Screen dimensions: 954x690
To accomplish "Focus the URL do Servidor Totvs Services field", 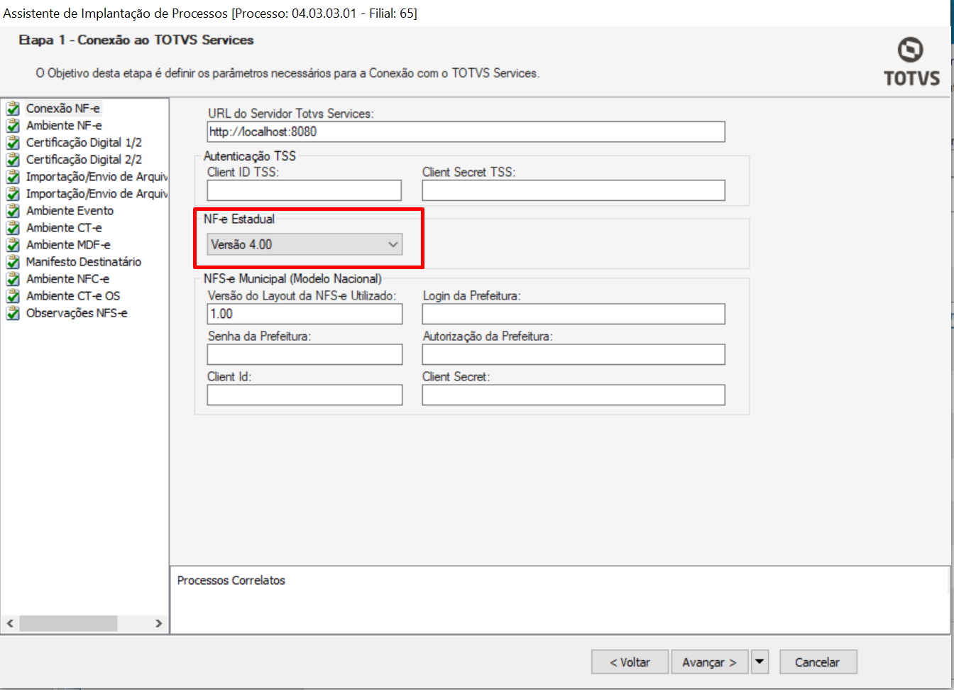I will [x=466, y=131].
